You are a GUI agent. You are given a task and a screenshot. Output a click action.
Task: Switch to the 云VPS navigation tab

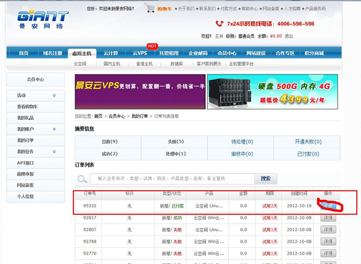coord(140,53)
